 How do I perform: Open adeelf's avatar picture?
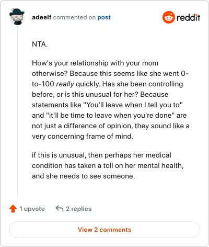point(17,17)
